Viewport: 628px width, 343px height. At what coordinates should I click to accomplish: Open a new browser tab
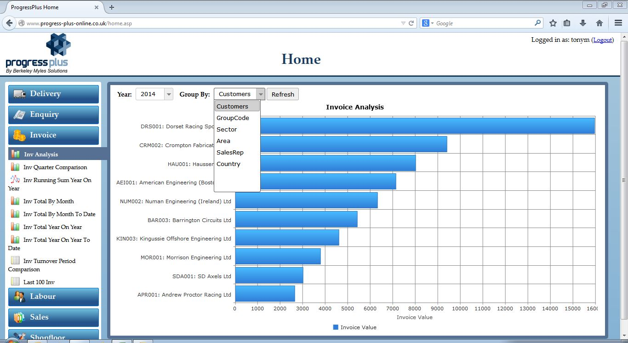[112, 7]
